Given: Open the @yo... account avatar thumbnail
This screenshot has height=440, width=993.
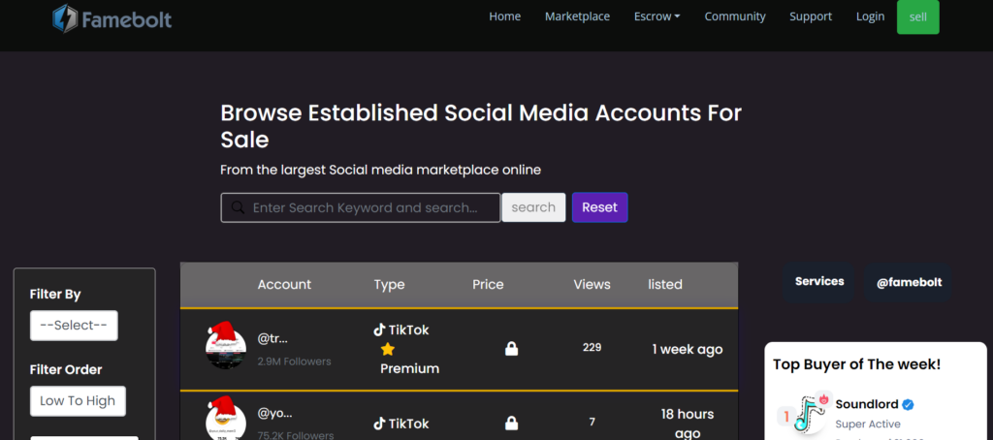Looking at the screenshot, I should [225, 418].
